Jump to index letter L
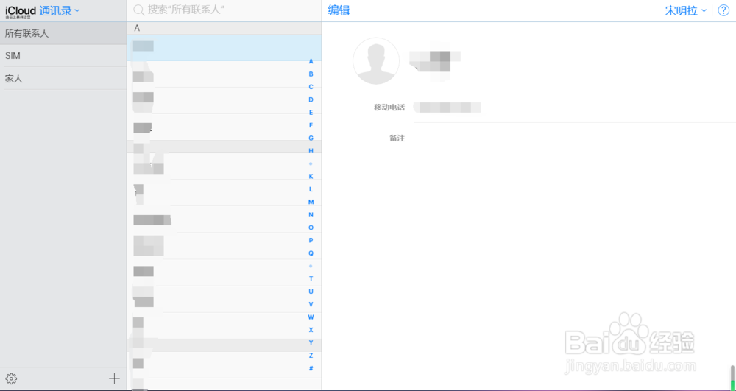Viewport: 736px width, 391px height. (x=311, y=189)
